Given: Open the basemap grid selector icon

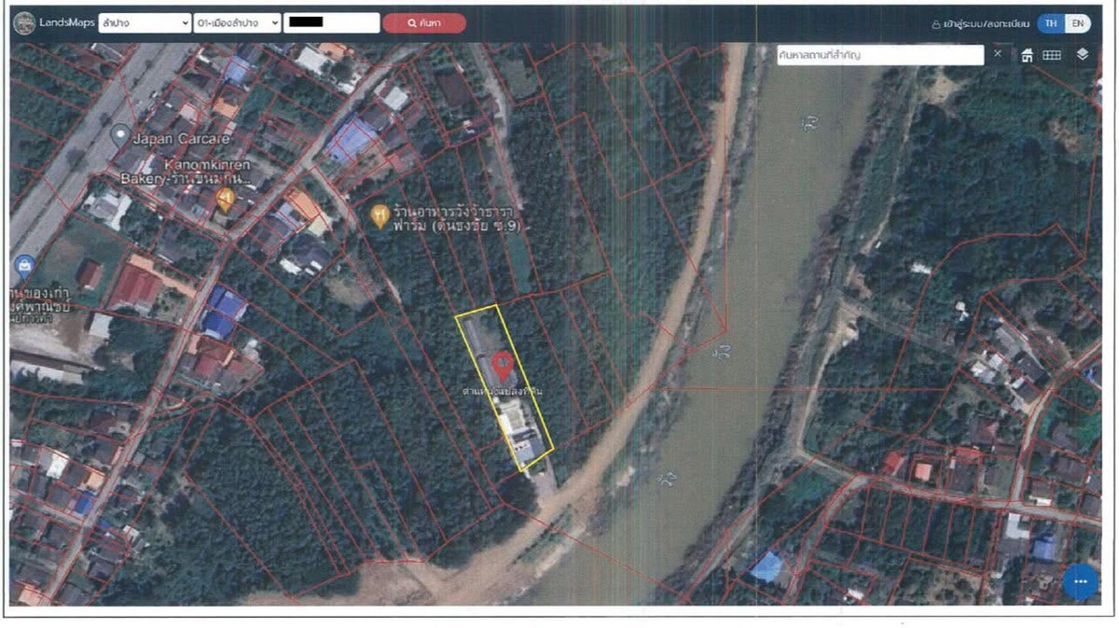Looking at the screenshot, I should [1051, 56].
